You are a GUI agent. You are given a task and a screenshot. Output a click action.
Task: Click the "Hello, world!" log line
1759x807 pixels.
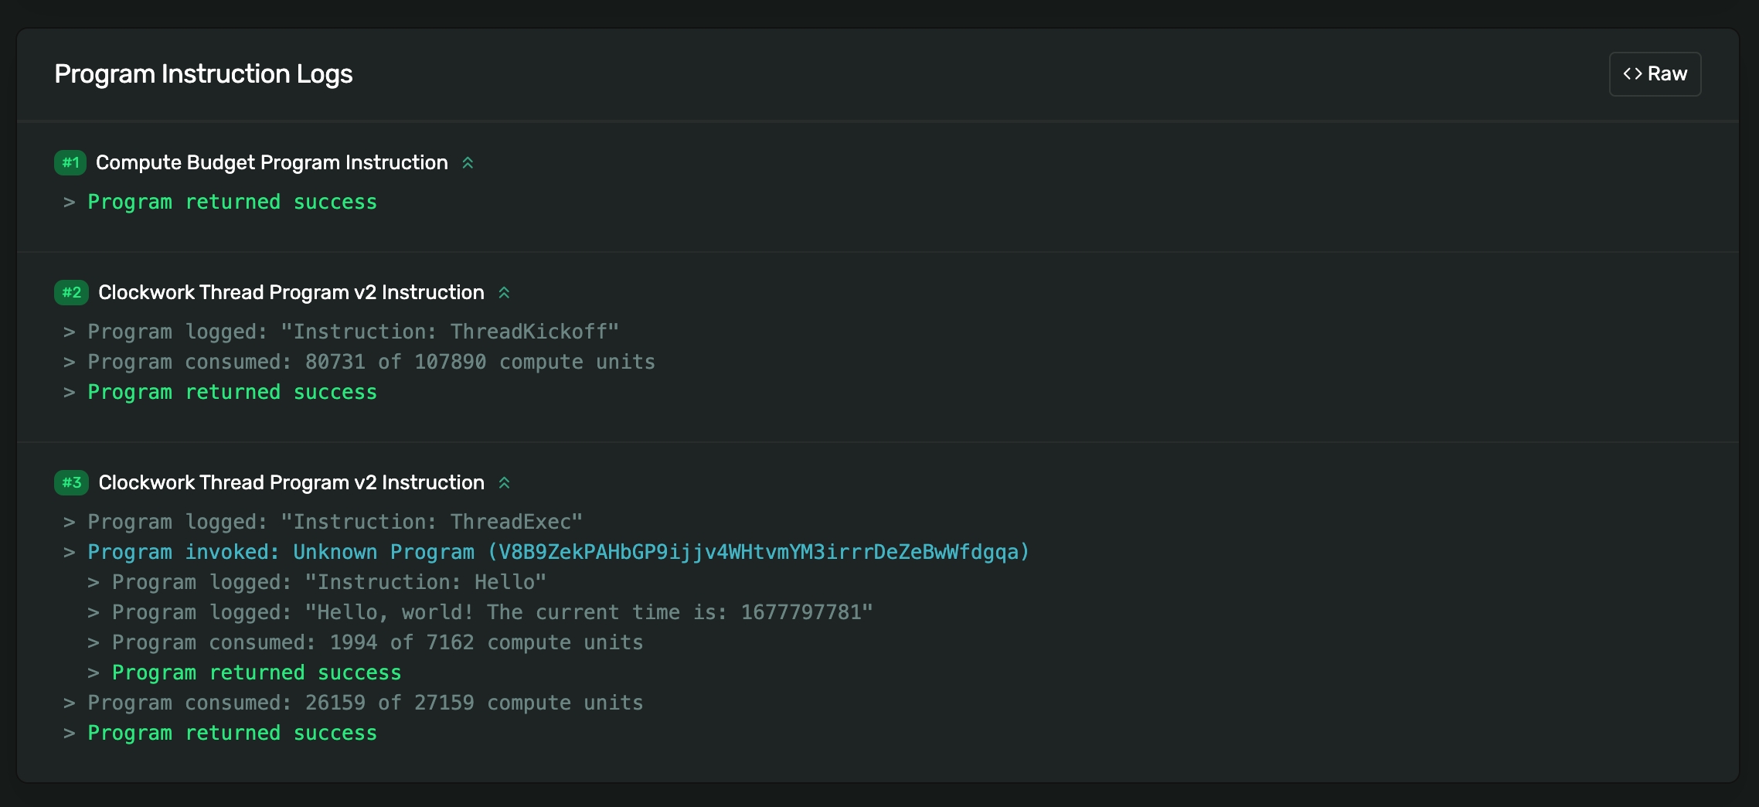pyautogui.click(x=492, y=613)
